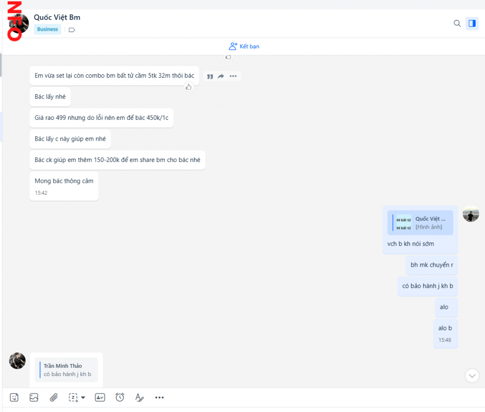Click the Business label tag

[x=47, y=29]
